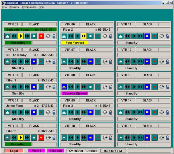This screenshot has width=174, height=154.
Task: Open the clock schedule icon on VTR 15
Action: 162,138
